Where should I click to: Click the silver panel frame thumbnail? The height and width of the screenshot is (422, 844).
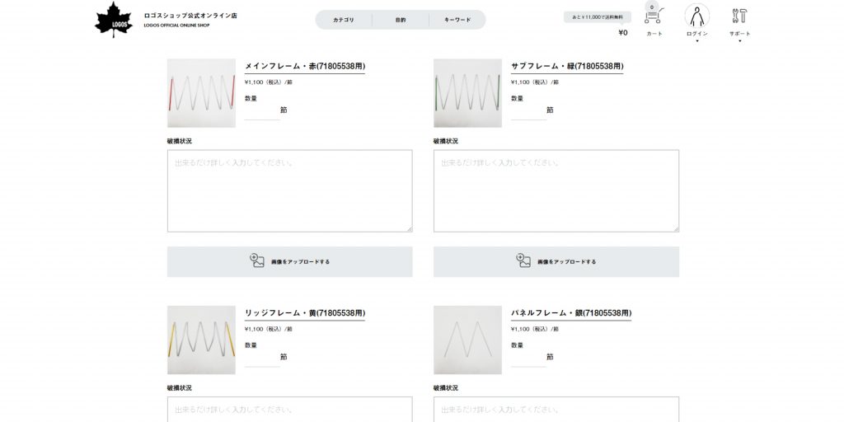point(468,340)
